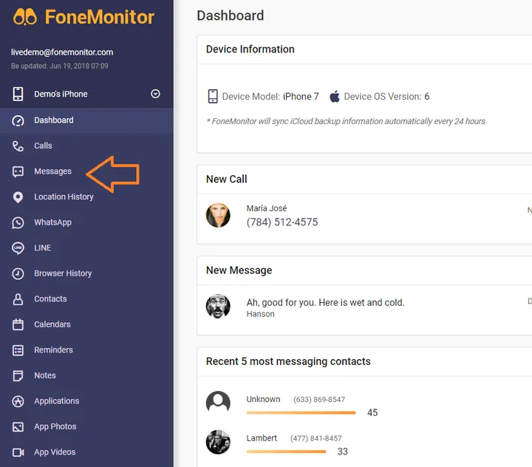Click the Apple logo by OS Version
Viewport: 532px width, 467px height.
(x=335, y=96)
